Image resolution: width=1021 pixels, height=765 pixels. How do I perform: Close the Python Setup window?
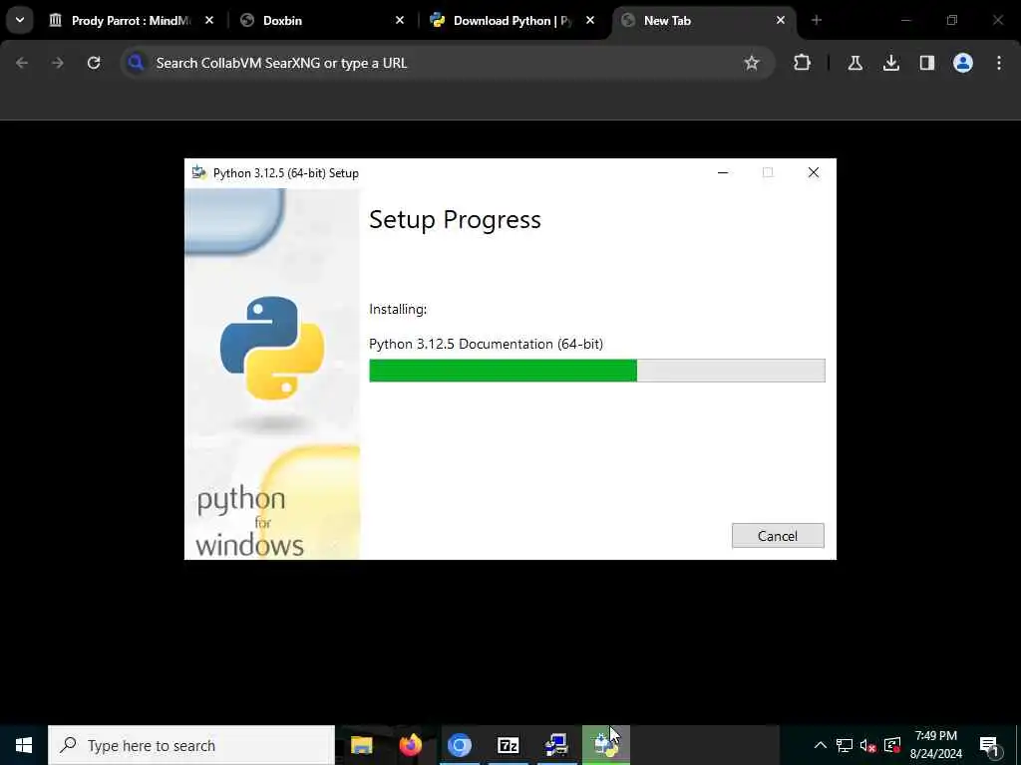click(x=814, y=172)
